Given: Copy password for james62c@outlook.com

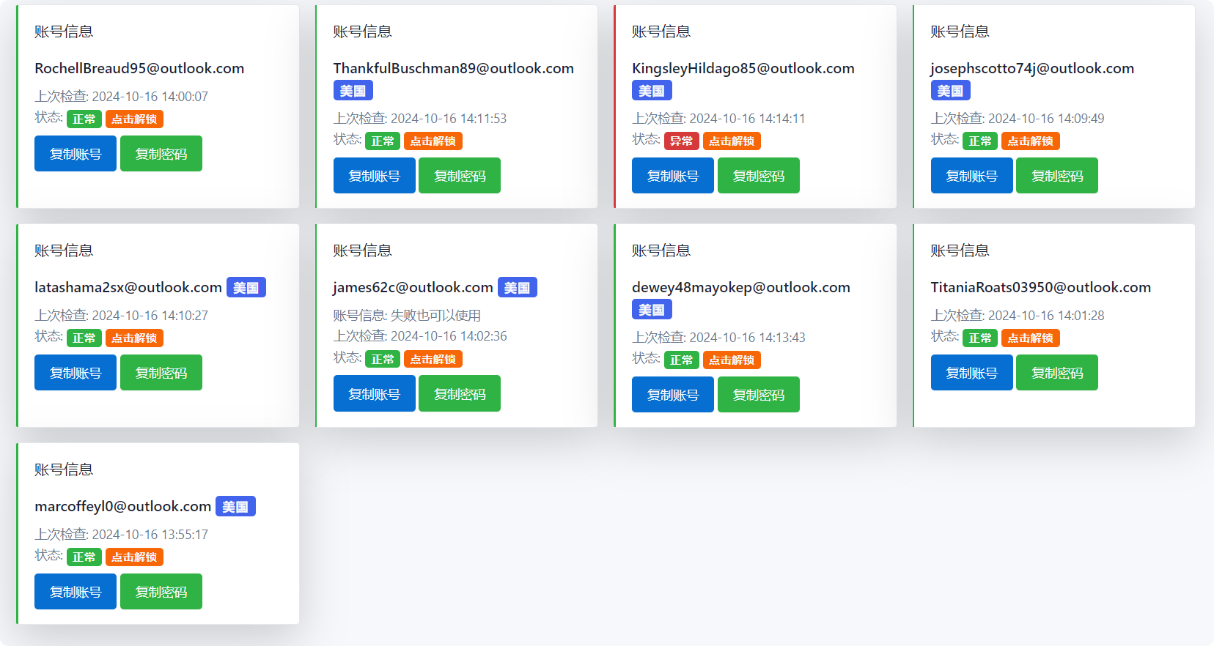Looking at the screenshot, I should [460, 394].
